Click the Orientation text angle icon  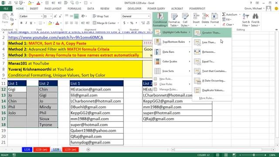point(83,16)
